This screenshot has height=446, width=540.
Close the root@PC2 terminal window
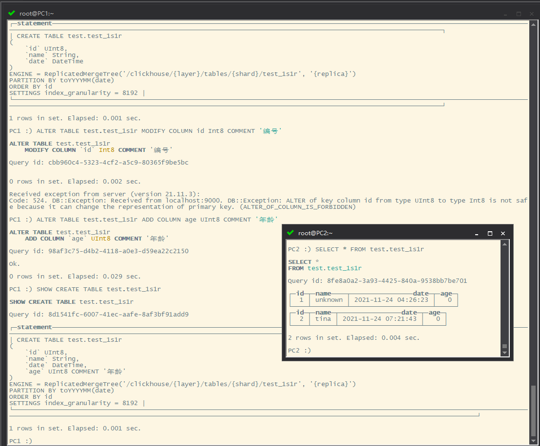[x=503, y=233]
